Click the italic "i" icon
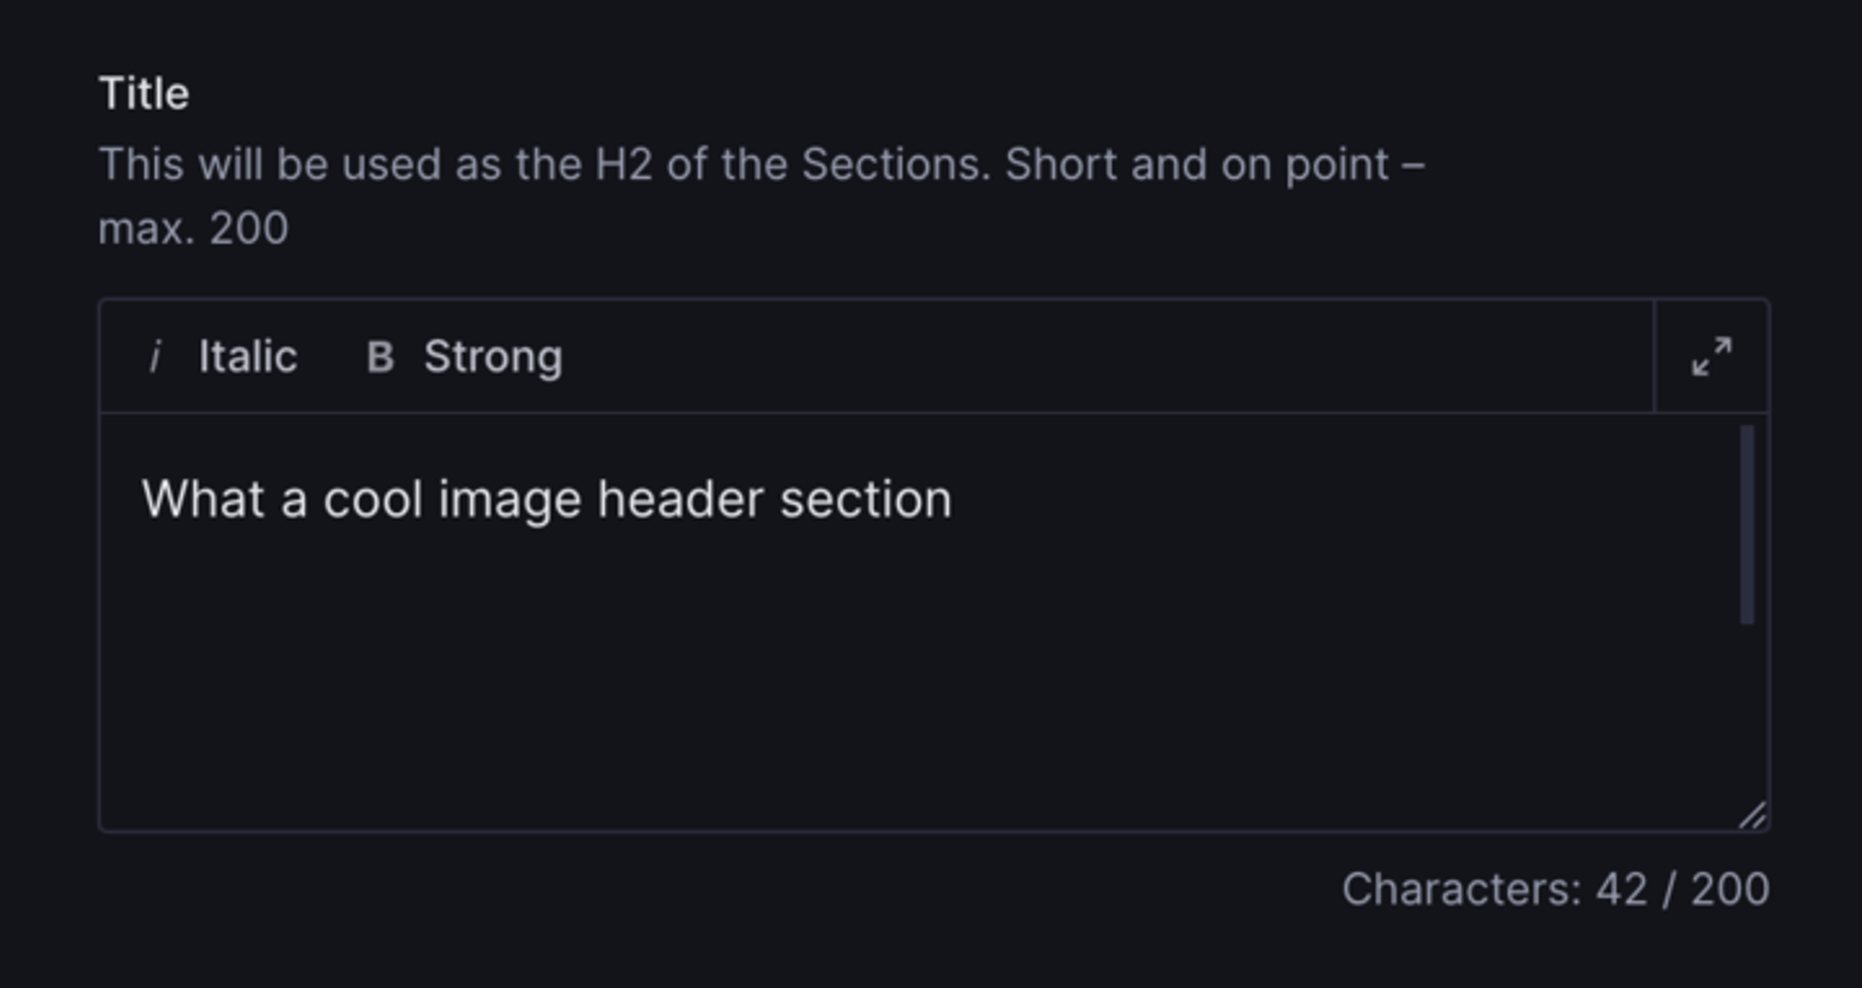This screenshot has width=1862, height=988. click(x=154, y=357)
